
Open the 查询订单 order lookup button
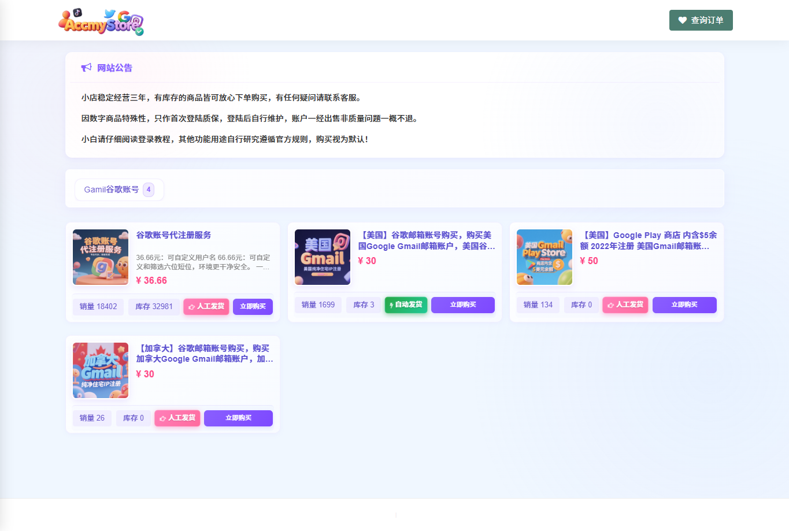tap(701, 20)
